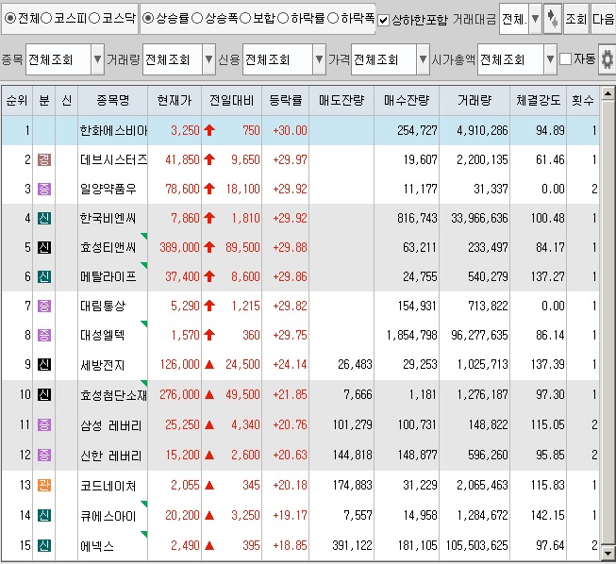This screenshot has width=616, height=564.
Task: Click green corner marker on 큐에스아이 row
Action: (144, 504)
